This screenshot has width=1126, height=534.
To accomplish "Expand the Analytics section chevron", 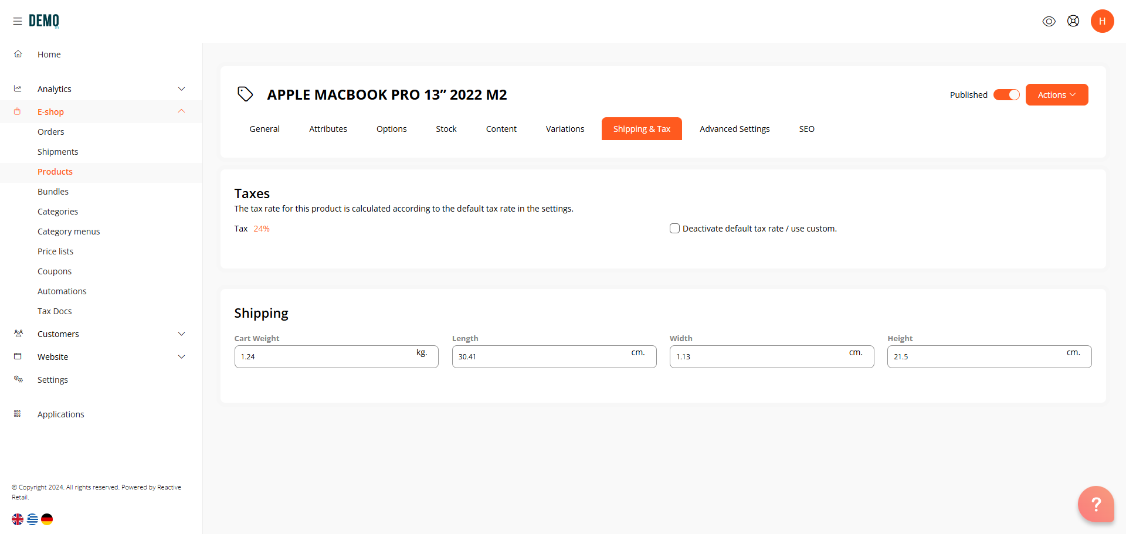I will [182, 89].
